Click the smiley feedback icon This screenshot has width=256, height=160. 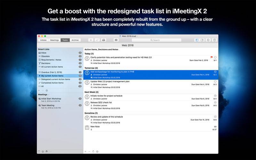point(214,40)
